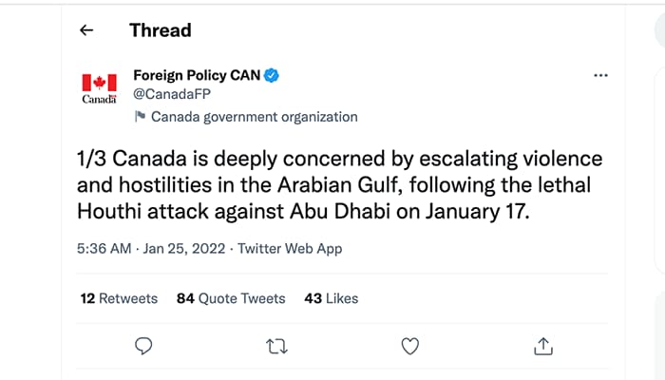Open the @CanadaFP handle

point(172,94)
